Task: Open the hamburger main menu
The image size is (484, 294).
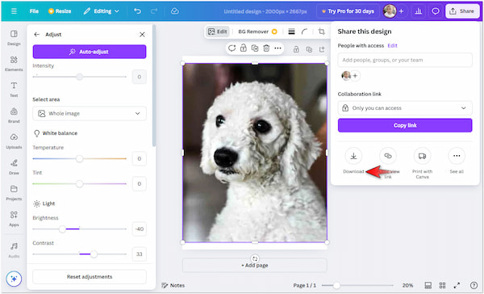Action: click(x=14, y=11)
